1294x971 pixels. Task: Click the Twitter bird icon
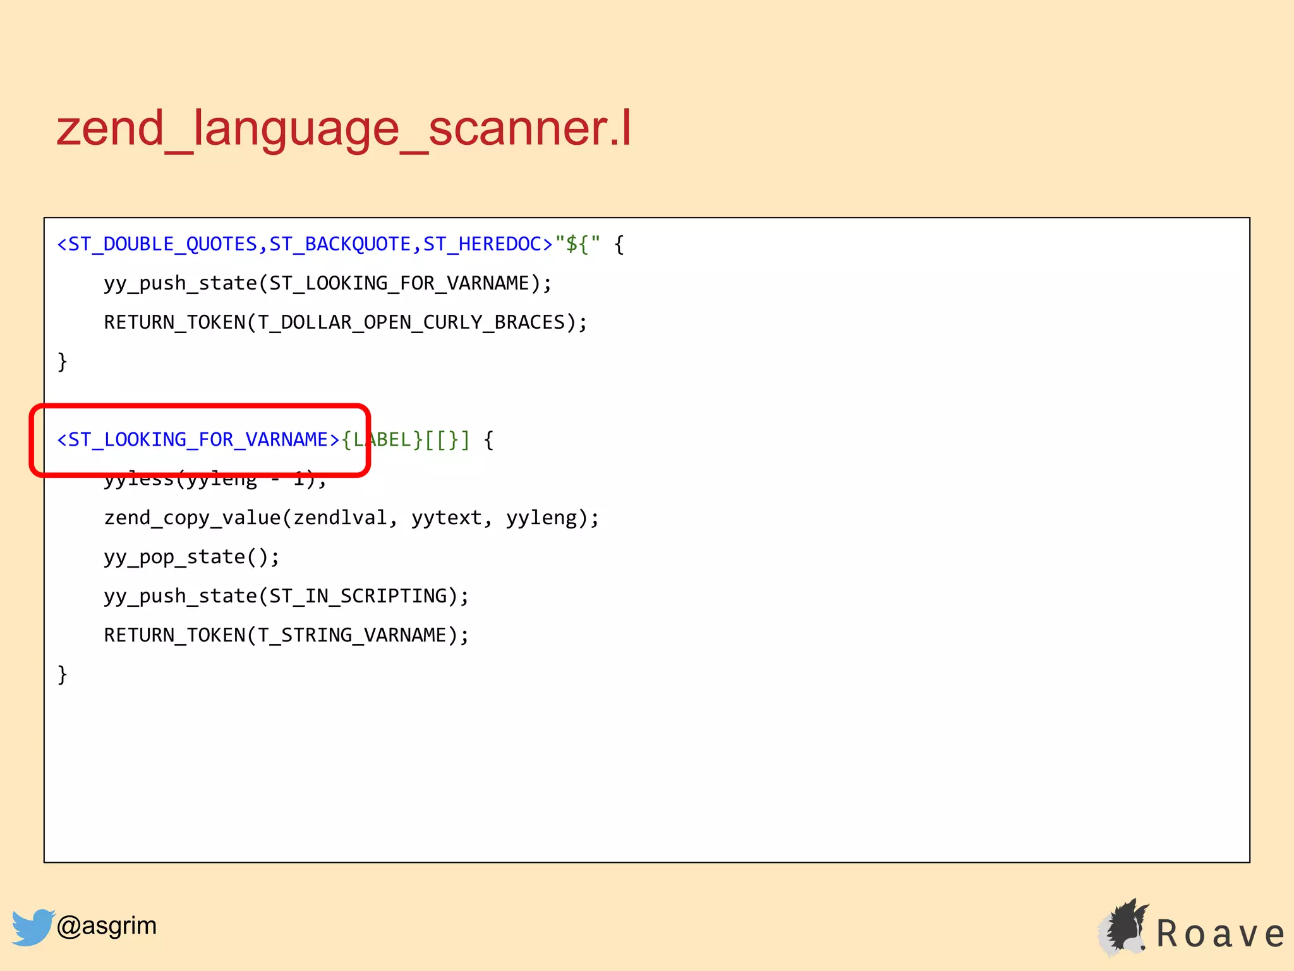coord(32,927)
